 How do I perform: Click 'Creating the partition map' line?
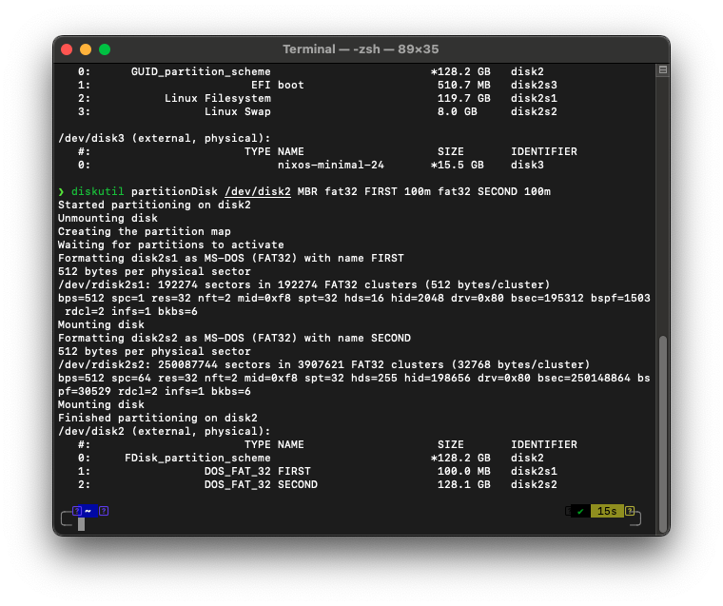point(145,231)
